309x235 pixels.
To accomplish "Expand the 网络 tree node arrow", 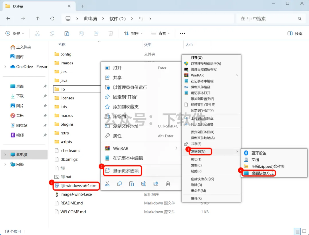I will pos(5,164).
